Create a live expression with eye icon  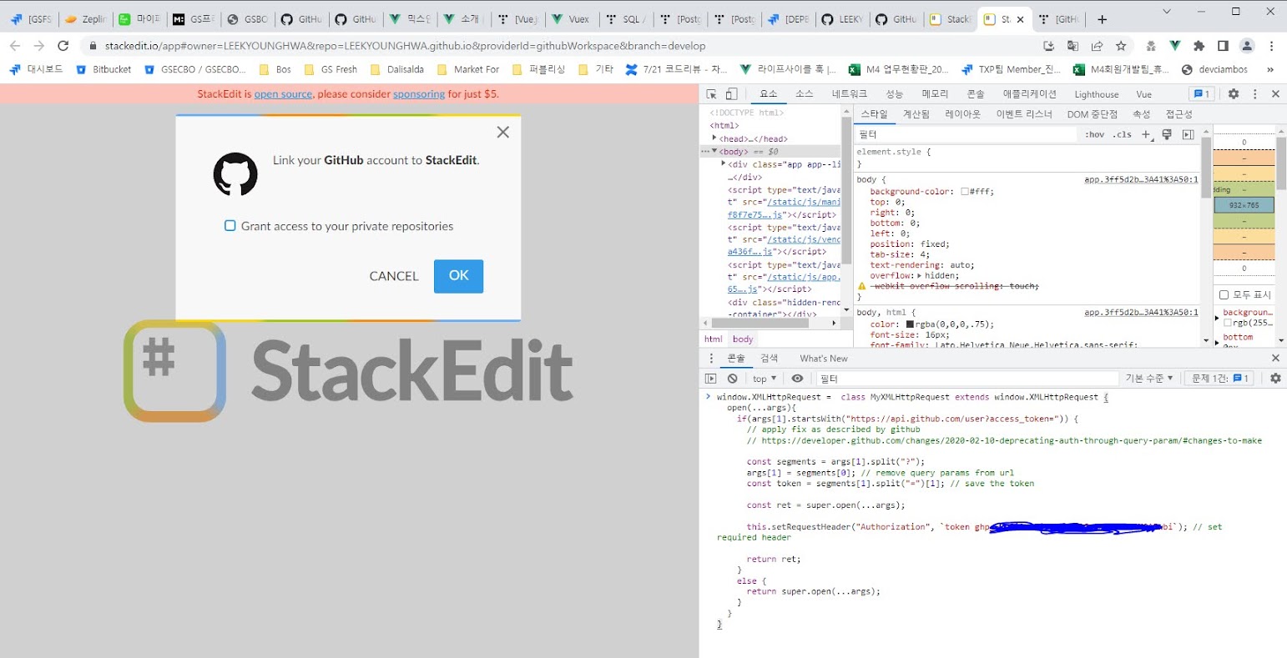[x=797, y=379]
